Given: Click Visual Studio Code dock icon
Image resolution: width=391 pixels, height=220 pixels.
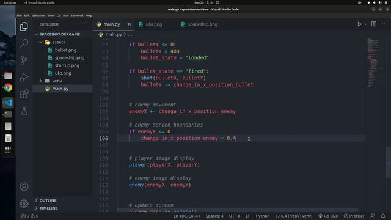Looking at the screenshot, I should [8, 103].
